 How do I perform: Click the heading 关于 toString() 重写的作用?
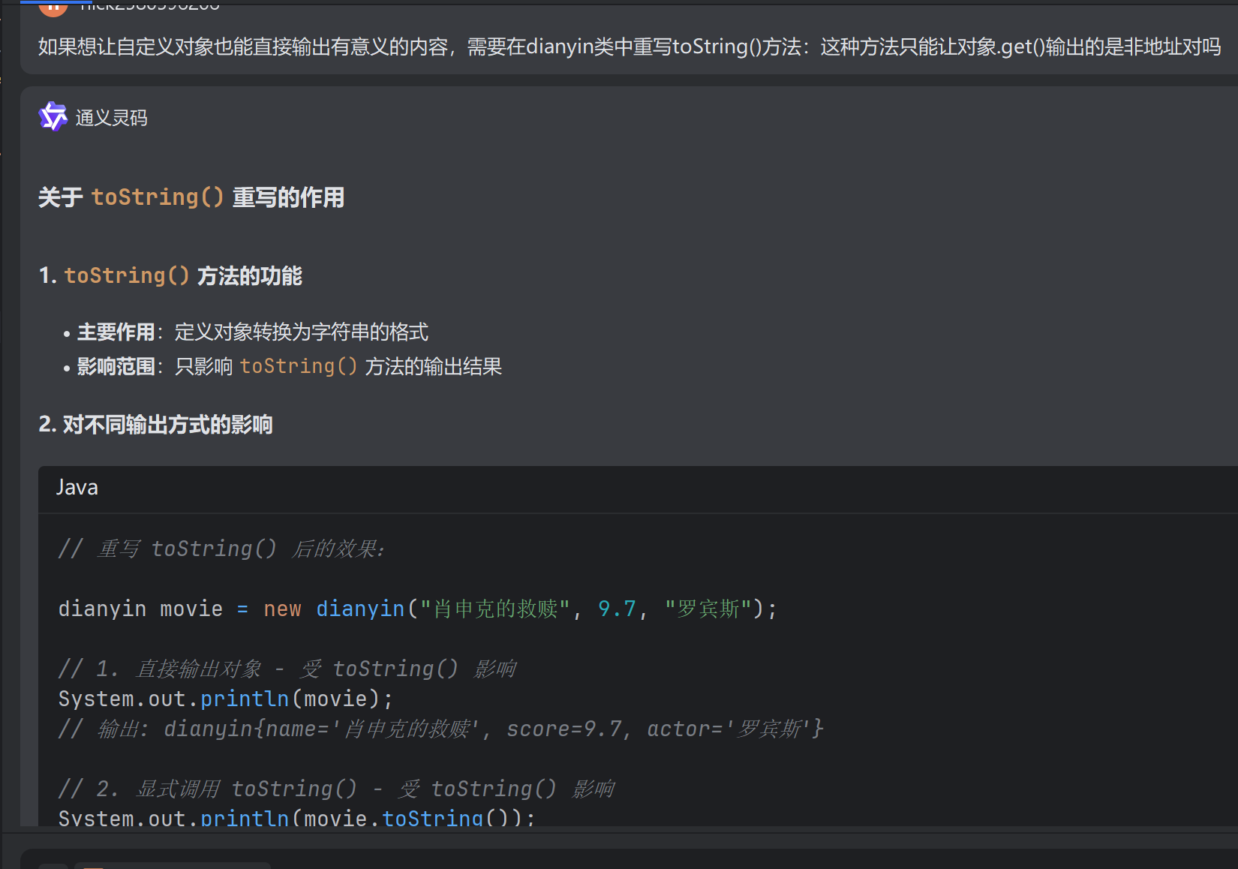point(191,197)
